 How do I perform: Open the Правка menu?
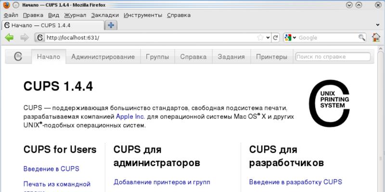click(33, 15)
